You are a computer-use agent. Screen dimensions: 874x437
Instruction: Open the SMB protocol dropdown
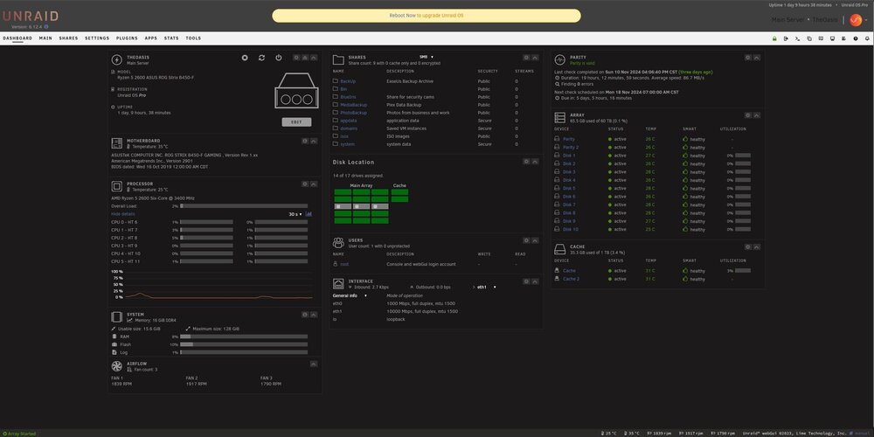pyautogui.click(x=427, y=57)
